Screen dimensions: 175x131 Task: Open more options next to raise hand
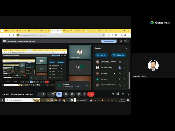tap(84, 94)
